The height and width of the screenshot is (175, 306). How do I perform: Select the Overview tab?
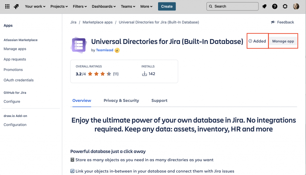tap(82, 101)
